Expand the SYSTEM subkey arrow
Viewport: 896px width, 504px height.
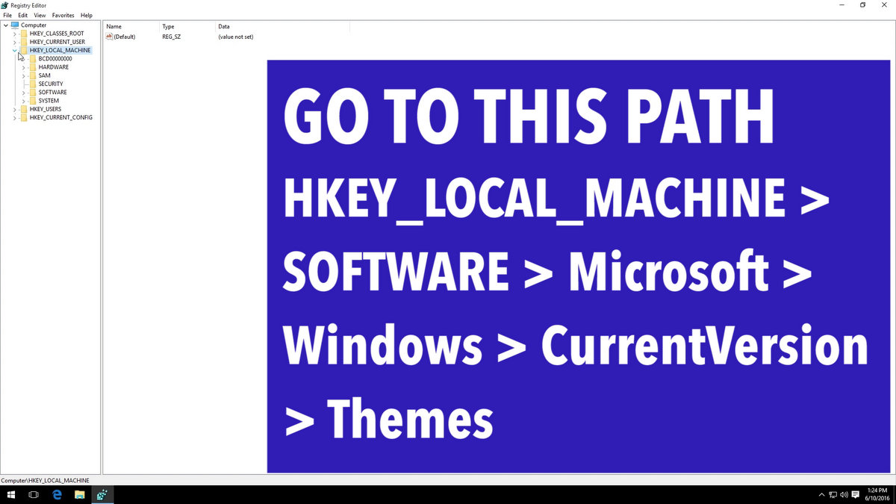tap(24, 101)
